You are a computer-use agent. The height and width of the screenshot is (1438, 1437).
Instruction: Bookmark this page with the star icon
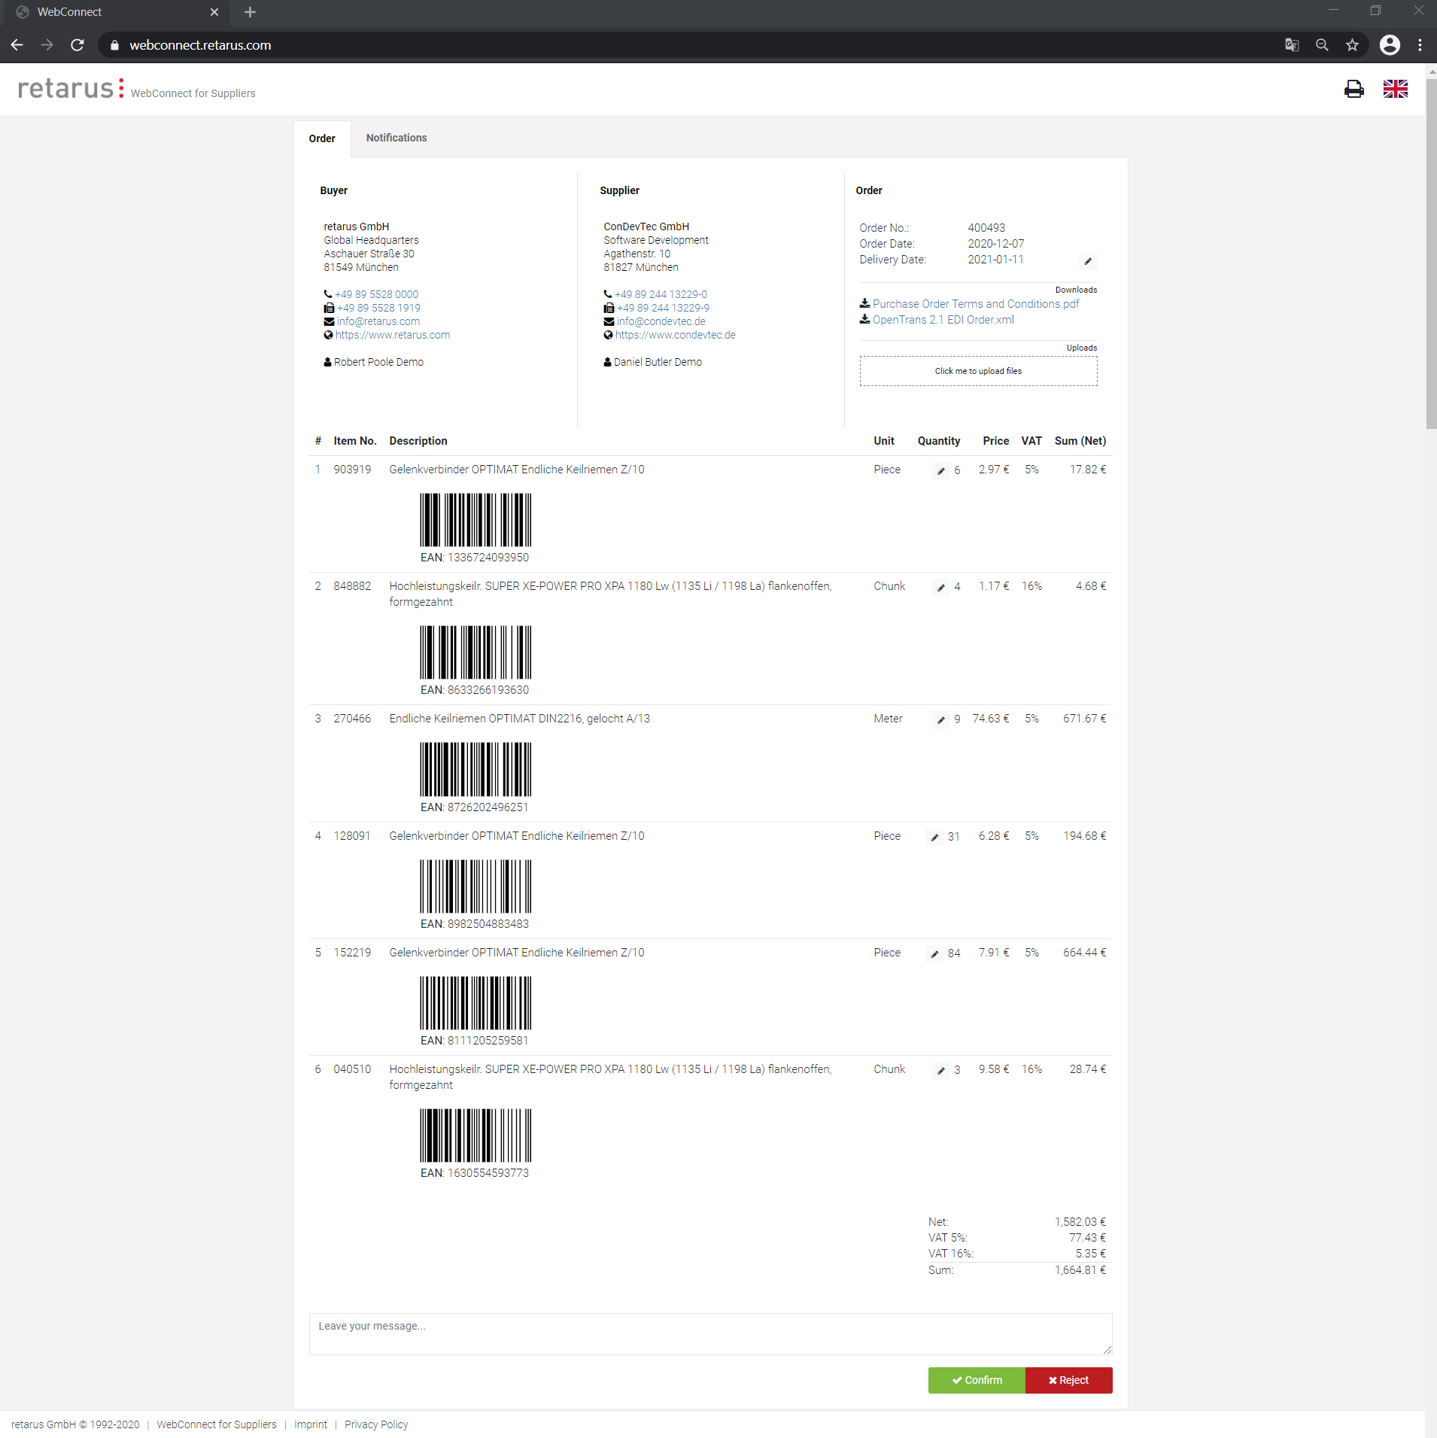pyautogui.click(x=1352, y=45)
